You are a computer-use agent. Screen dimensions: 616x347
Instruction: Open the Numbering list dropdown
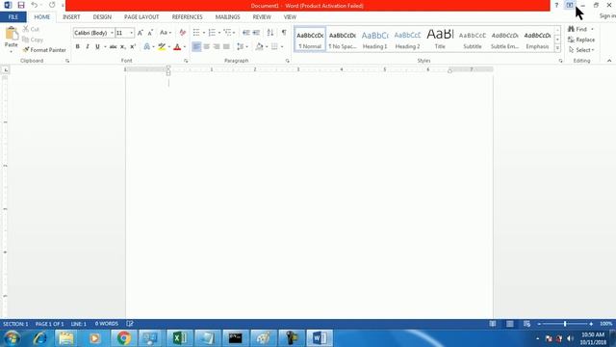coord(219,33)
